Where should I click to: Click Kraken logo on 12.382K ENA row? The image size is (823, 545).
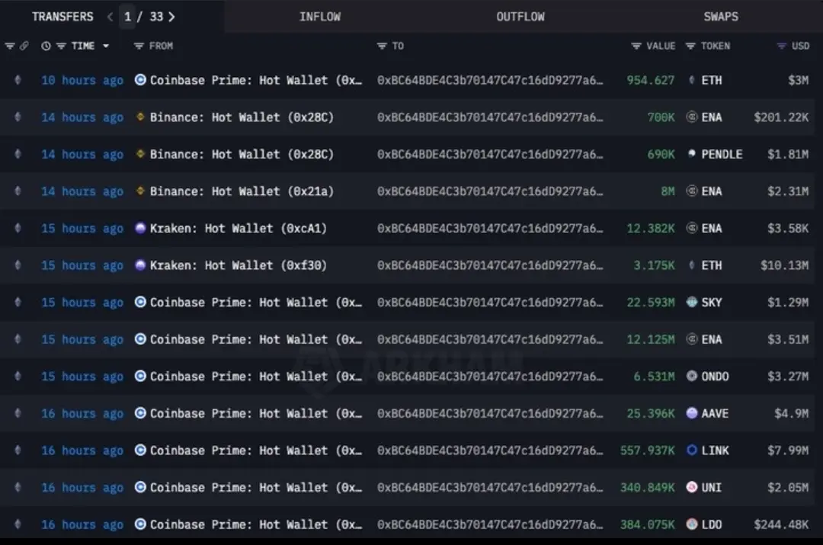[x=140, y=229]
